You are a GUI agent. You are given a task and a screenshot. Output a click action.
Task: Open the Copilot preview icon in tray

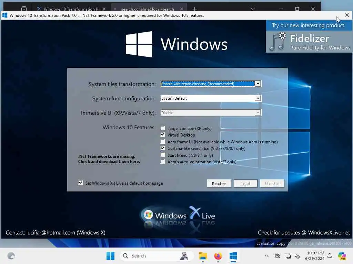(x=342, y=256)
